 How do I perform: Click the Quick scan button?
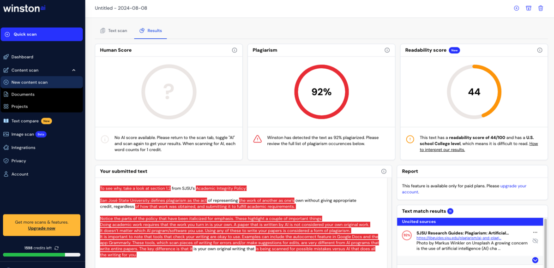42,34
